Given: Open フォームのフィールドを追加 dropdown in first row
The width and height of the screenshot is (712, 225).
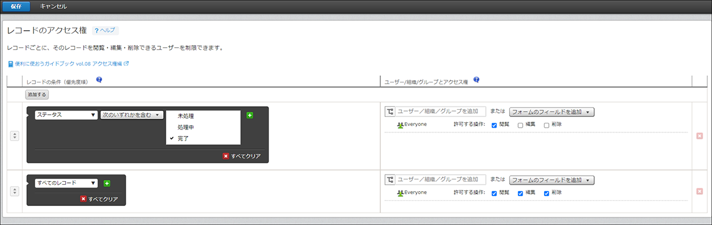Looking at the screenshot, I should pos(552,112).
